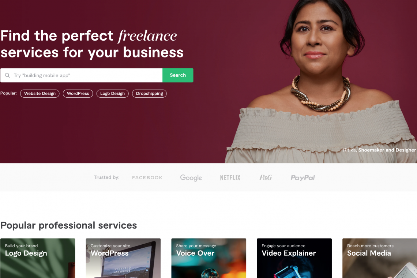Select the WordPress popular tag
This screenshot has width=417, height=278.
(x=78, y=93)
